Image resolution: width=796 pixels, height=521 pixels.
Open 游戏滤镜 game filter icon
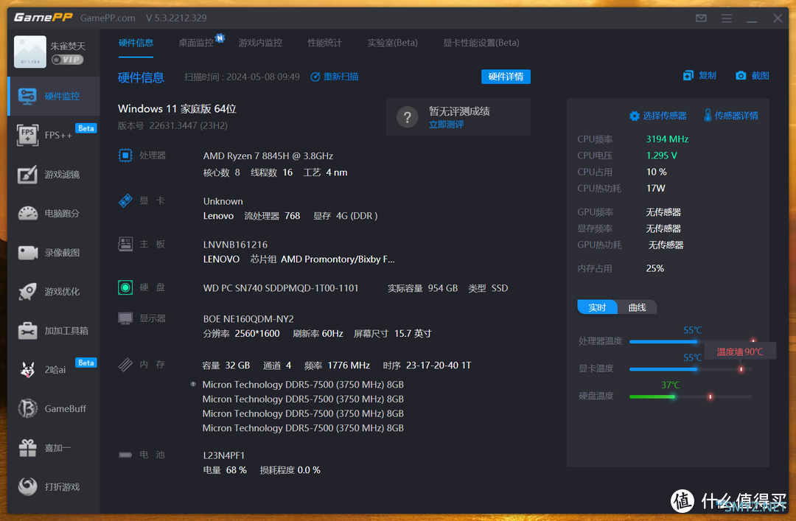point(27,174)
